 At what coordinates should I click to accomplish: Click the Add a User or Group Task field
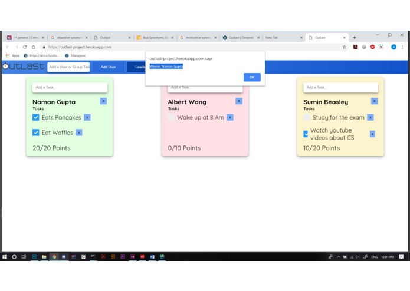click(x=68, y=67)
